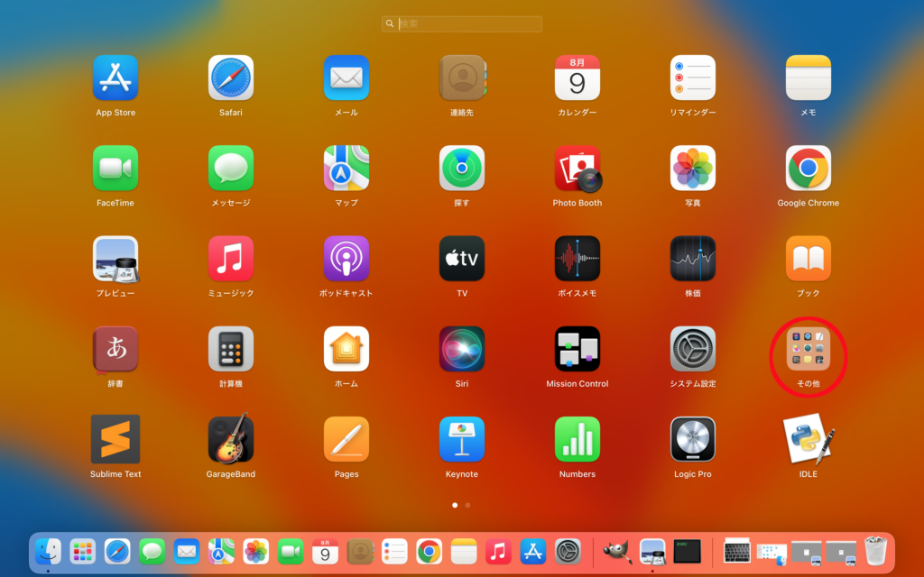Screen dimensions: 924x577
Task: Open Notes from the Dock
Action: (x=464, y=552)
